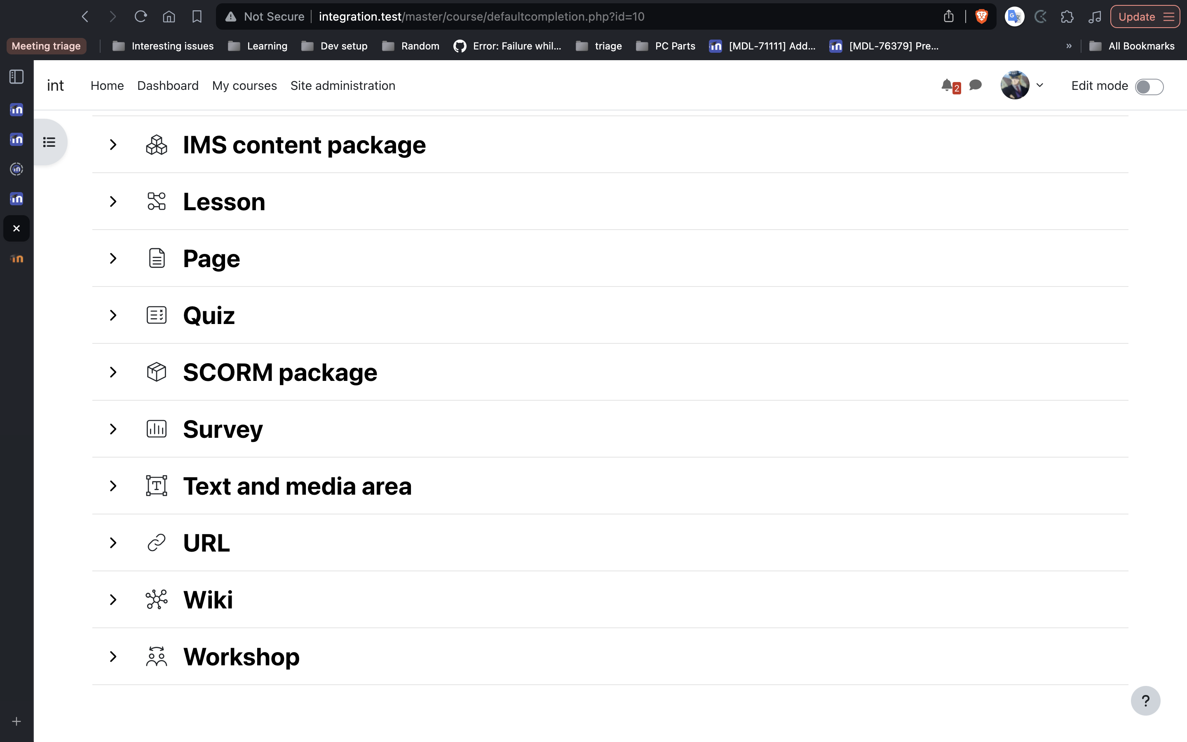Image resolution: width=1187 pixels, height=742 pixels.
Task: Open the messaging chat bubble
Action: coord(976,85)
